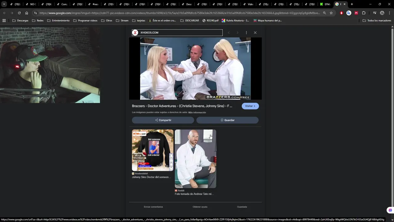Viewport: 394px width, 222px height.
Task: Switch to the 'Desa' tab
Action: point(187,4)
